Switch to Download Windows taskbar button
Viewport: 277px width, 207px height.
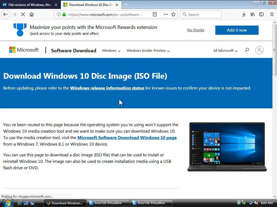65,203
